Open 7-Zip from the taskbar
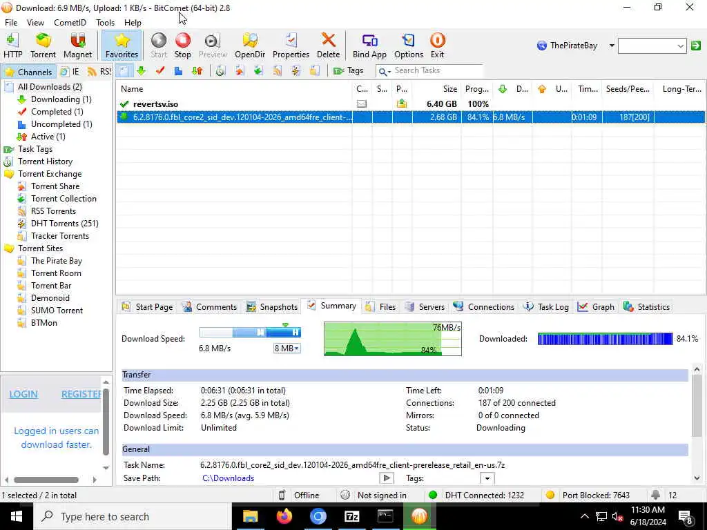The width and height of the screenshot is (707, 530). (351, 516)
